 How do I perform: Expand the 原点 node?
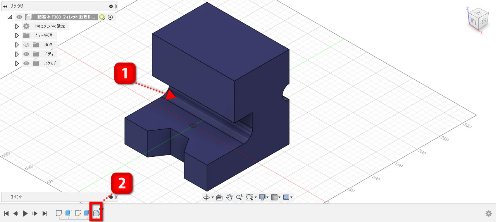pos(17,45)
